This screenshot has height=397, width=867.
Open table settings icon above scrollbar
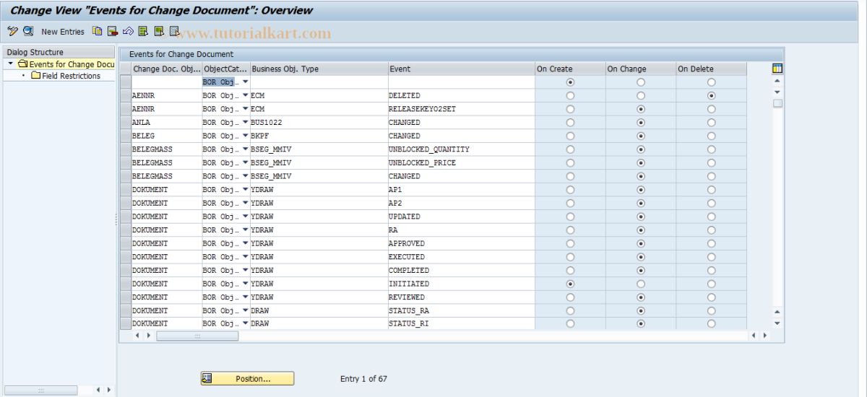[x=777, y=69]
